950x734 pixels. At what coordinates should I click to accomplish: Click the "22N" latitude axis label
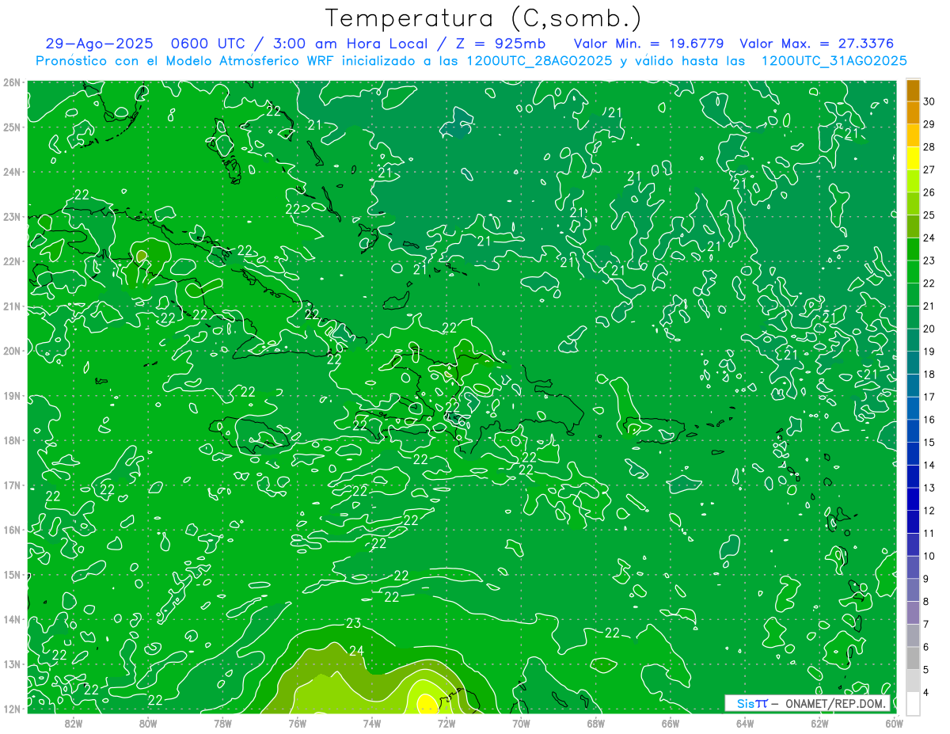[12, 261]
